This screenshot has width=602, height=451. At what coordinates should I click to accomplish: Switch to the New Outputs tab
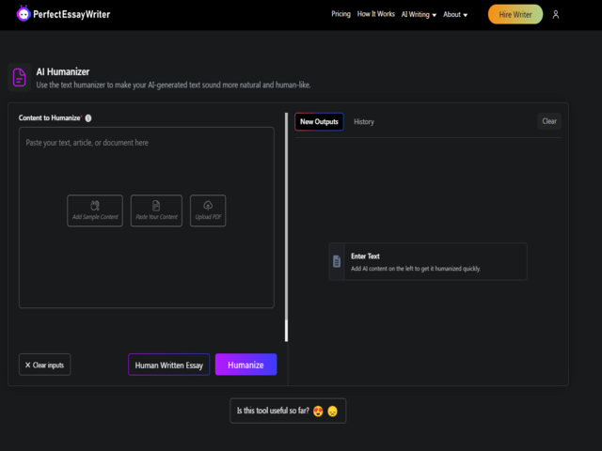[x=319, y=121]
